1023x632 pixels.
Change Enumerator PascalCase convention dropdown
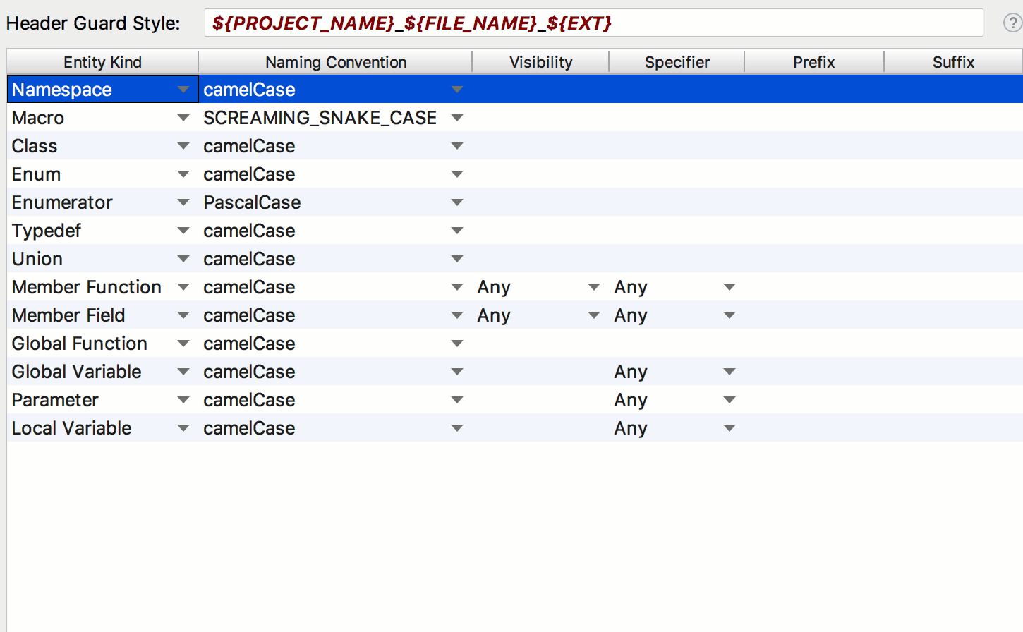point(457,202)
